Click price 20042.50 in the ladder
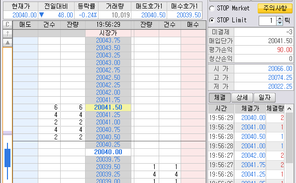The width and height of the screenshot is (296, 183). tap(108, 77)
